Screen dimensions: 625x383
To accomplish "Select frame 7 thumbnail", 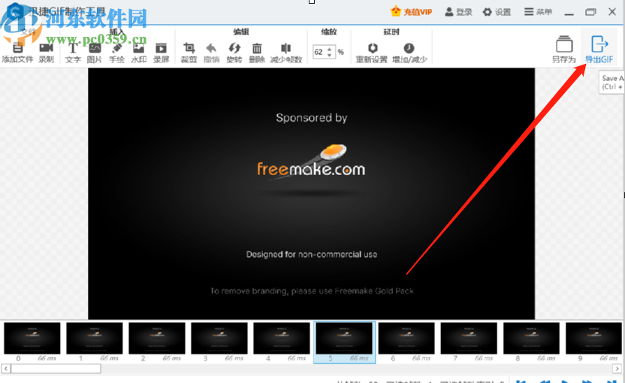I will pos(469,338).
